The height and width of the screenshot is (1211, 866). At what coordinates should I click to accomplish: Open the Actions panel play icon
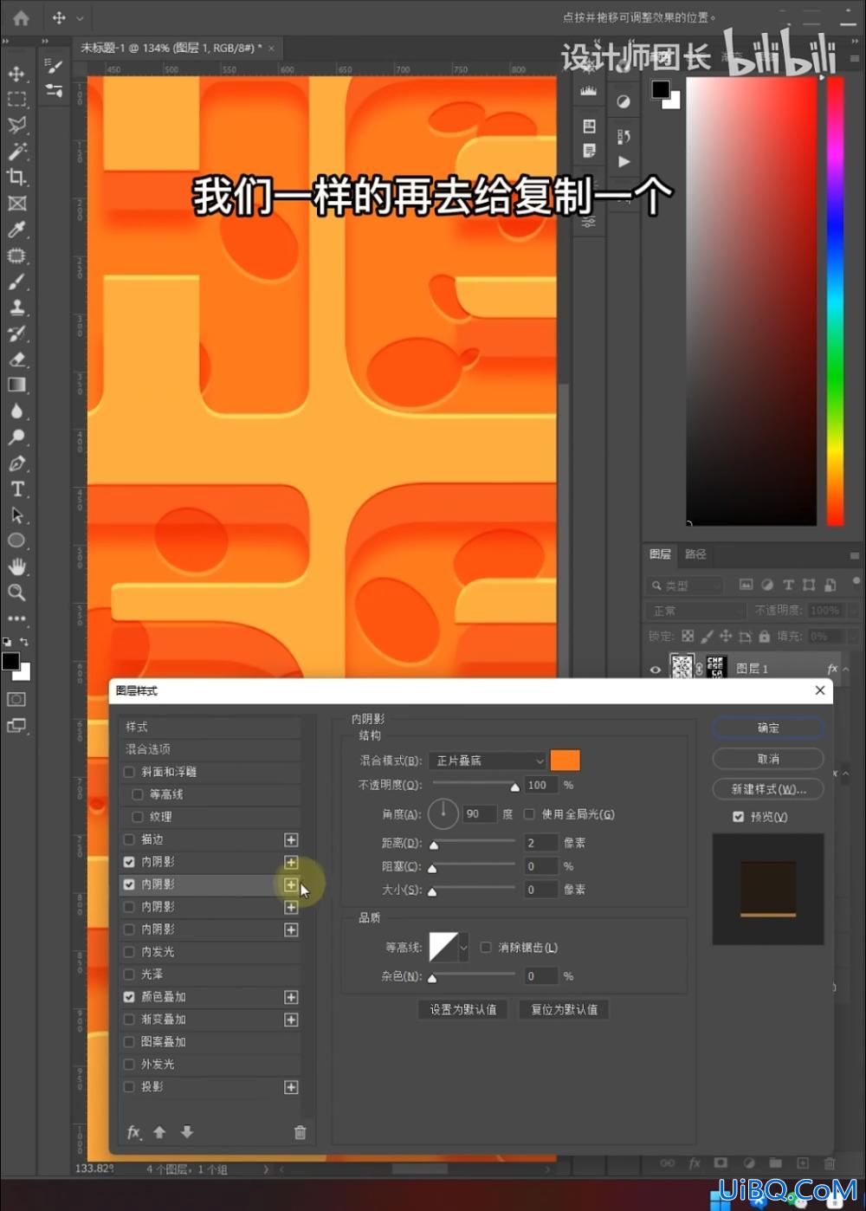point(624,162)
